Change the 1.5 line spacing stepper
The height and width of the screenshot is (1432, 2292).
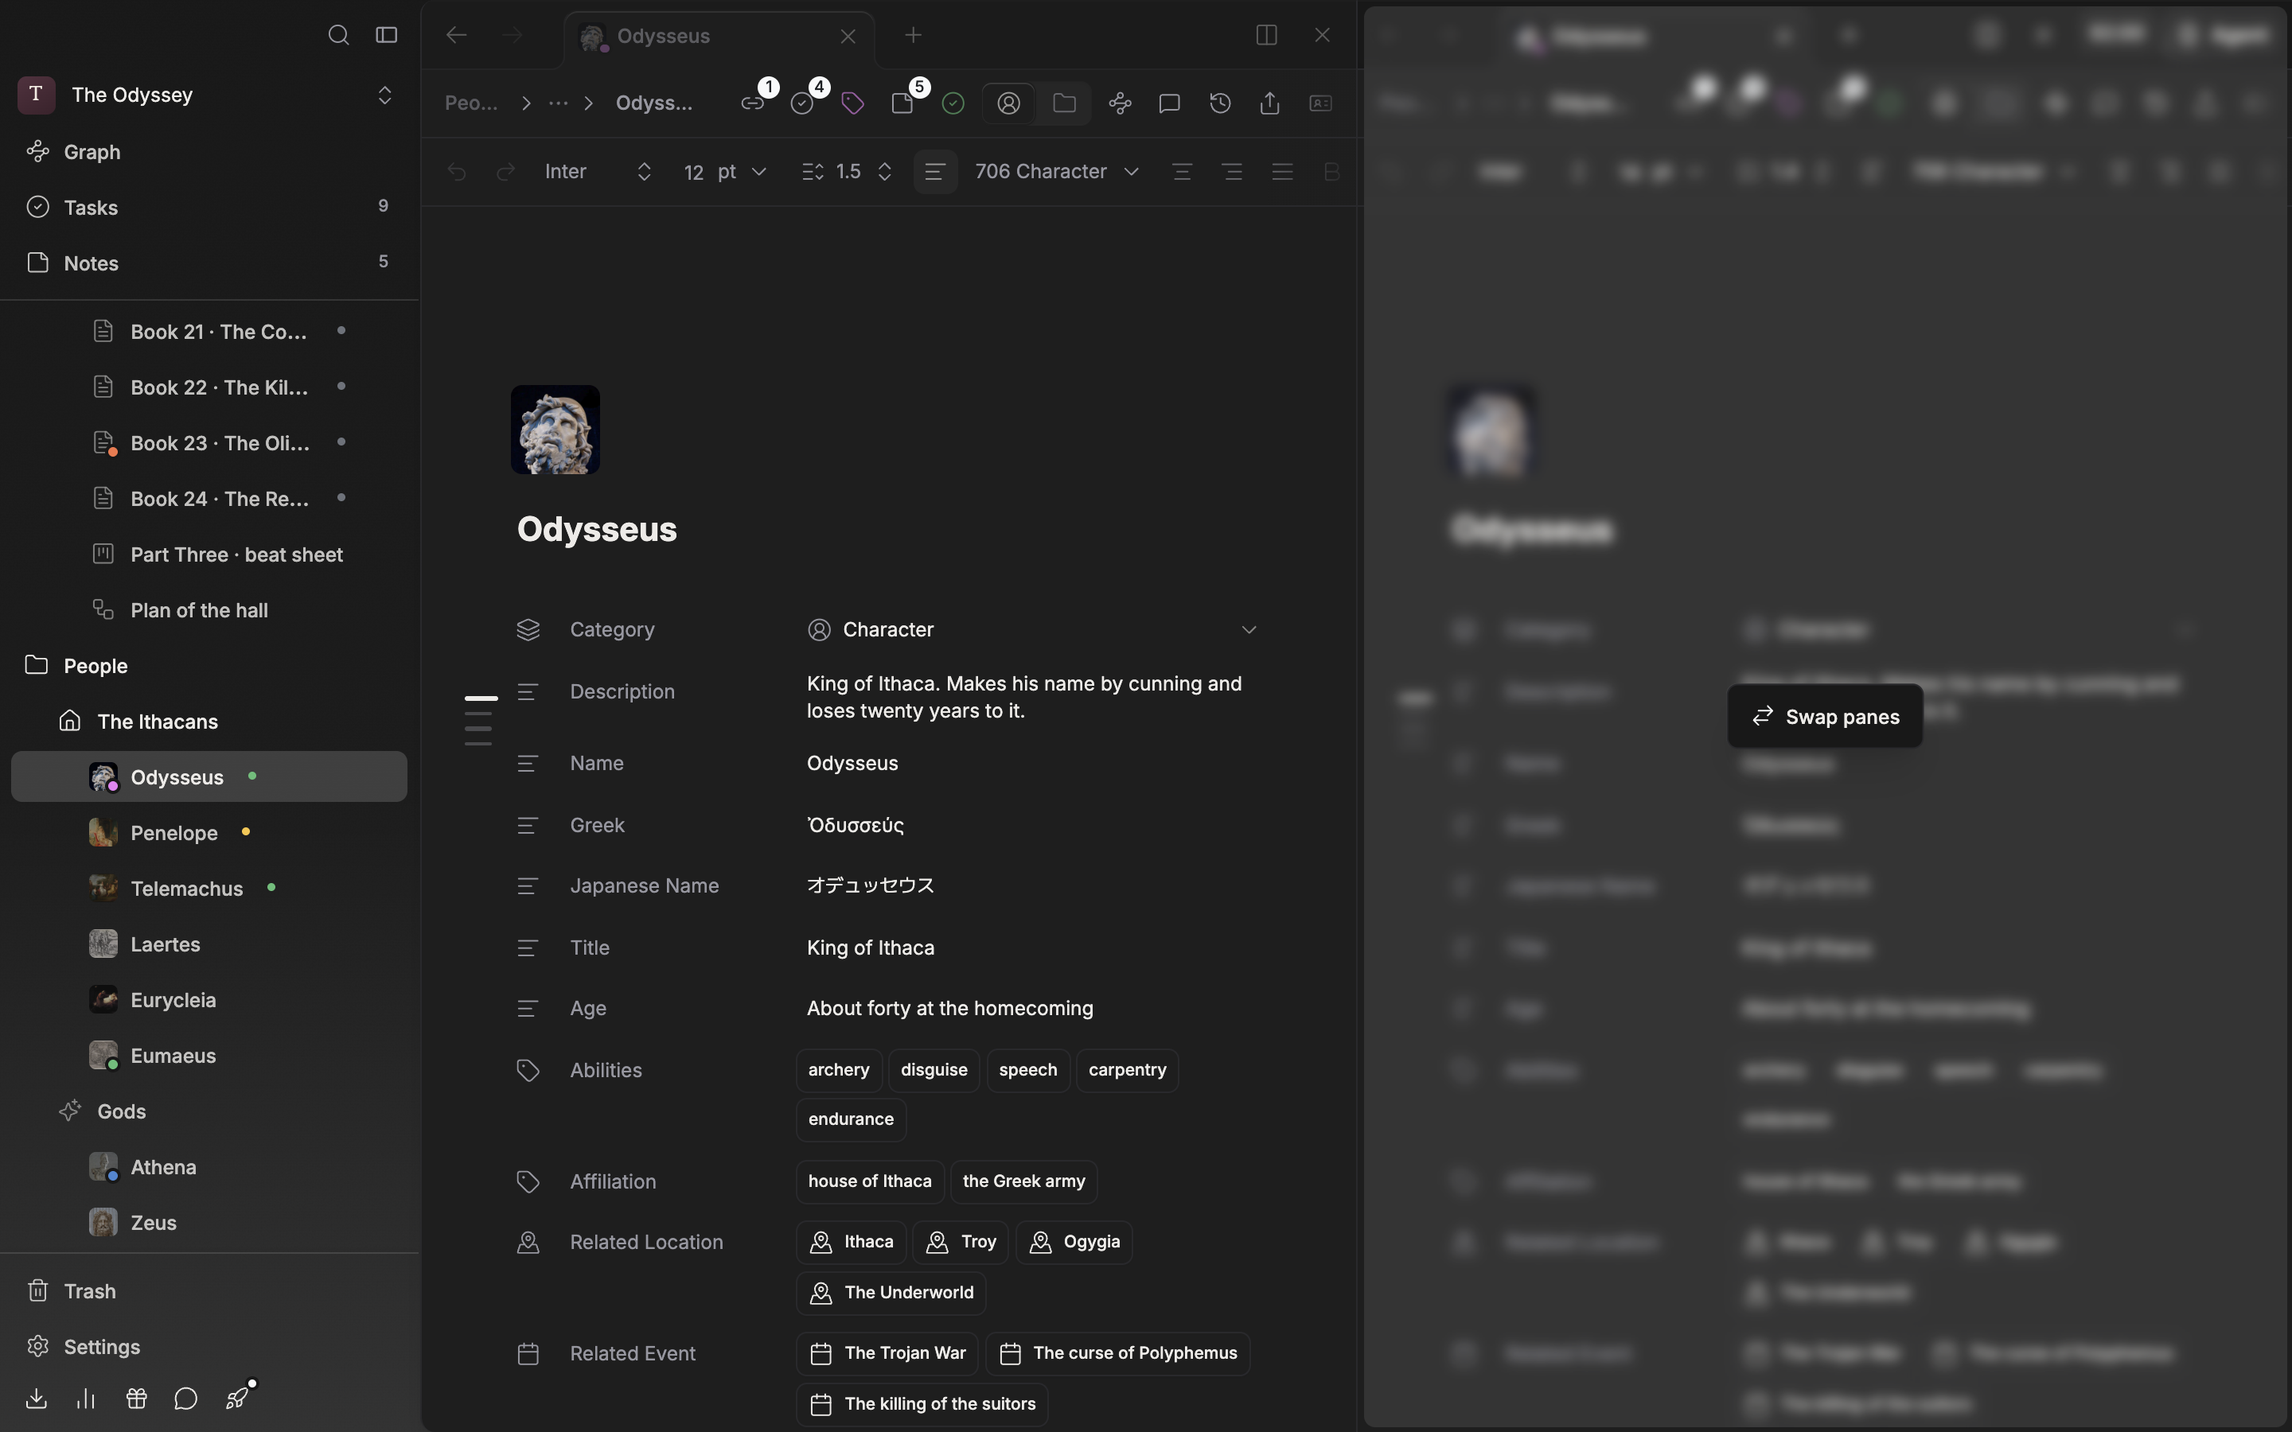click(x=883, y=171)
